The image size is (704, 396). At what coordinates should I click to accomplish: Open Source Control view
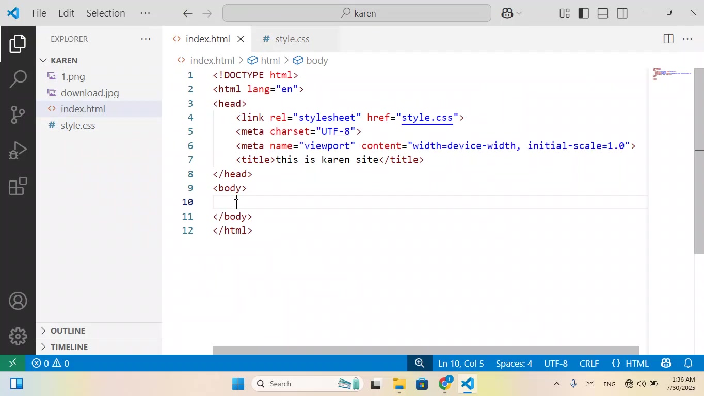pos(18,114)
